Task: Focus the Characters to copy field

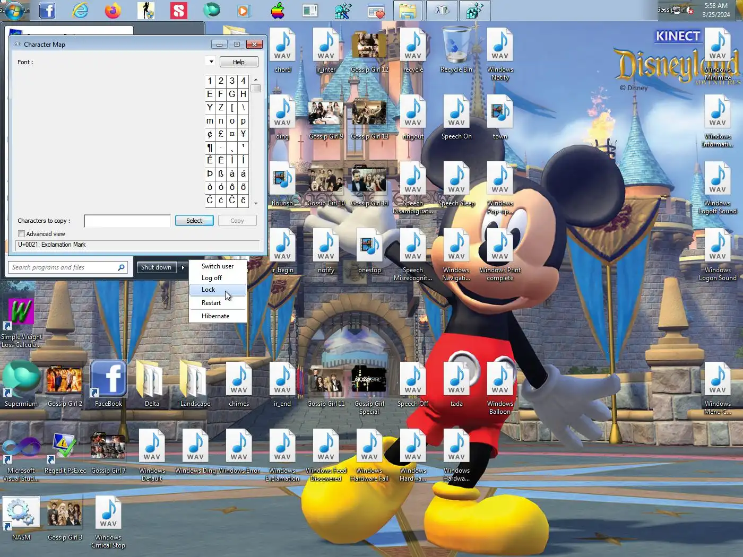Action: click(127, 221)
